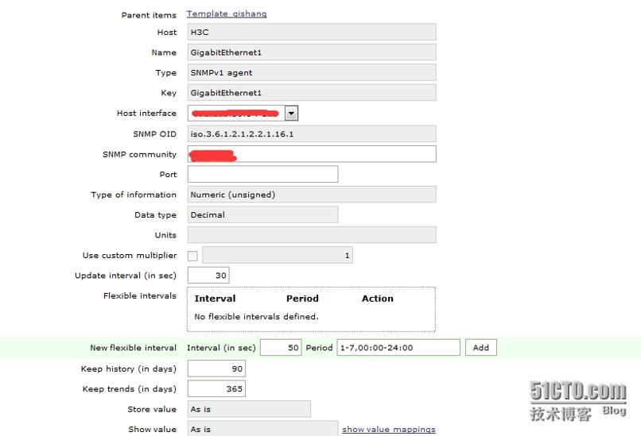Image resolution: width=641 pixels, height=436 pixels.
Task: Click the empty Units field
Action: (312, 235)
